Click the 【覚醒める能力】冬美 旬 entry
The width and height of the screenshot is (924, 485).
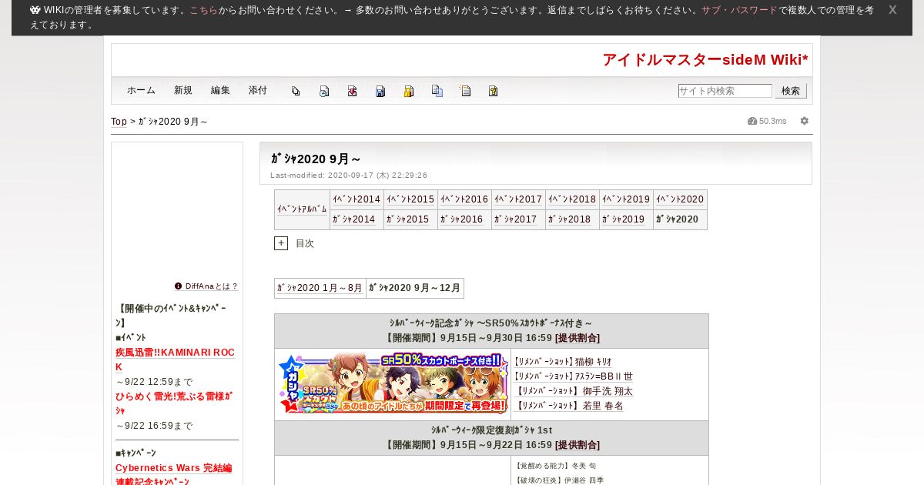[554, 466]
